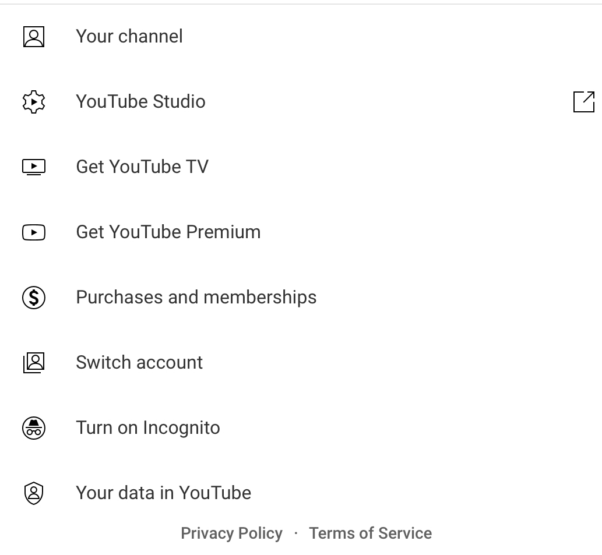Open Purchases and memberships
Screen dimensions: 602x555
tap(301, 298)
